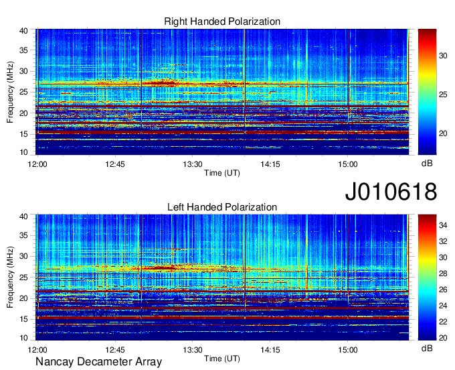Click the 30 MHz tick of Left Handed plot
Image resolution: width=455 pixels, height=370 pixels.
click(23, 256)
